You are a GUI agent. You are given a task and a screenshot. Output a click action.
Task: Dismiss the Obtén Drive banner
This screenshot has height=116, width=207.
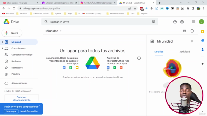coord(39,106)
